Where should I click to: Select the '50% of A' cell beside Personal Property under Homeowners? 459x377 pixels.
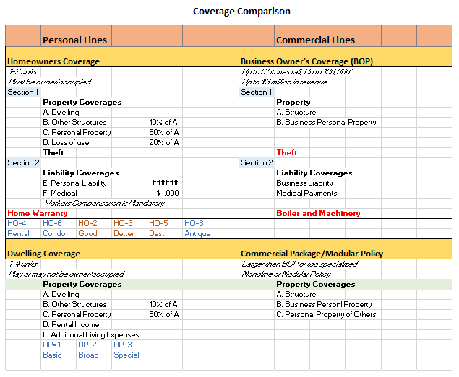tap(164, 132)
